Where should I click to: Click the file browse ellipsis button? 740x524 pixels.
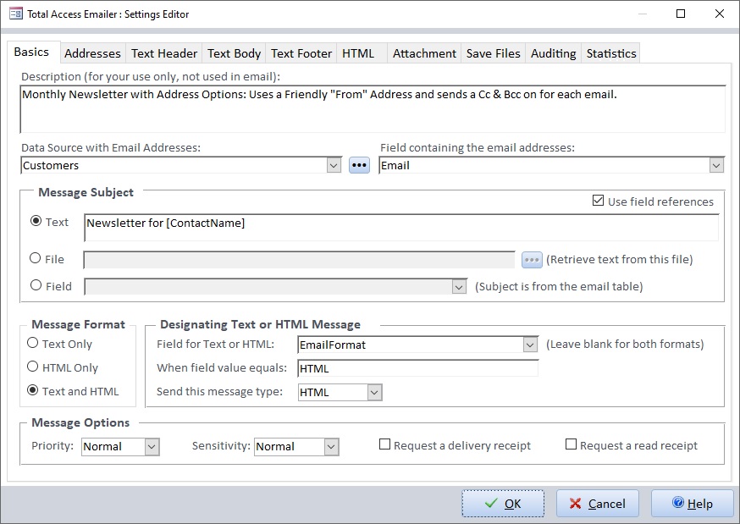tap(532, 259)
